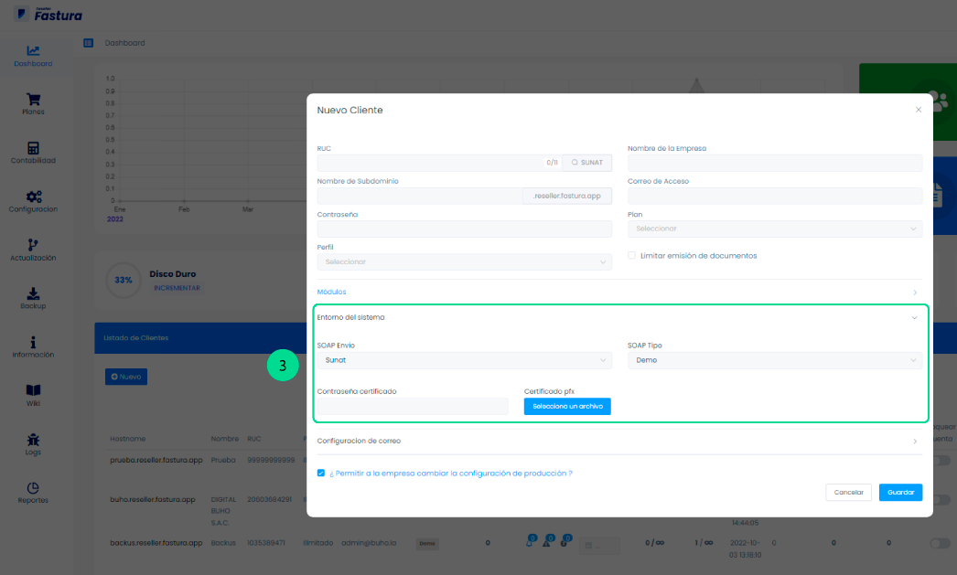Click the Contraseña certificado input field
Viewport: 957px width, 575px height.
[x=413, y=406]
